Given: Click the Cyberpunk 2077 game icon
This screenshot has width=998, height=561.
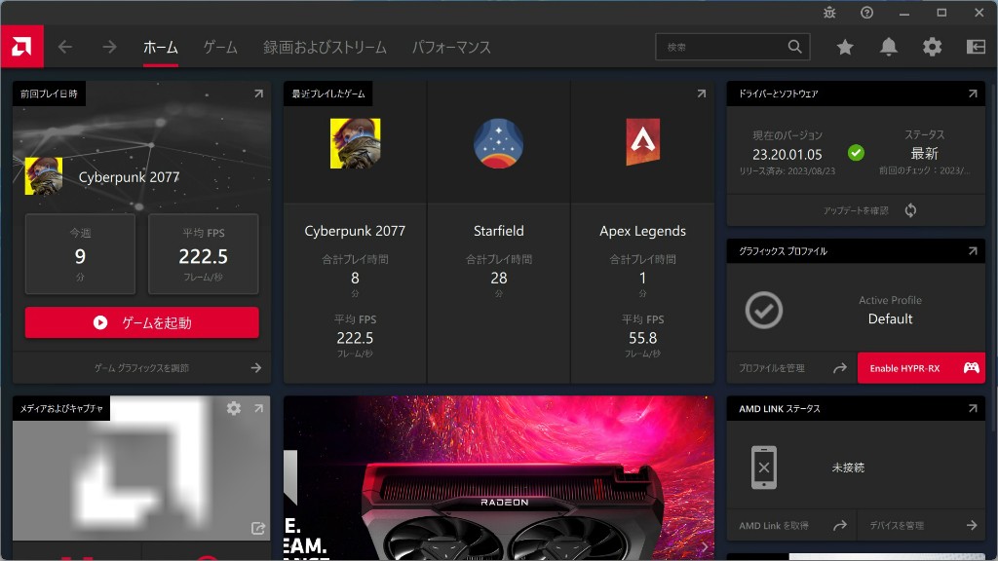Looking at the screenshot, I should pyautogui.click(x=355, y=143).
